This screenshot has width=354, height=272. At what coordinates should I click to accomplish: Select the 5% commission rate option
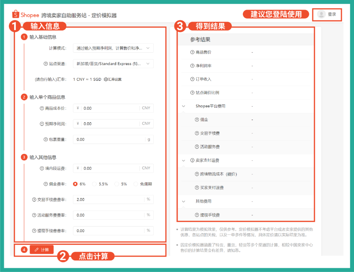pos(117,184)
